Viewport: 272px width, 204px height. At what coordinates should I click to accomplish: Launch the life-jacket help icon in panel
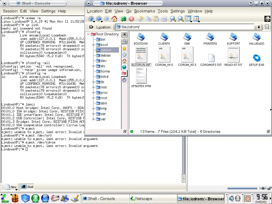pos(15,198)
